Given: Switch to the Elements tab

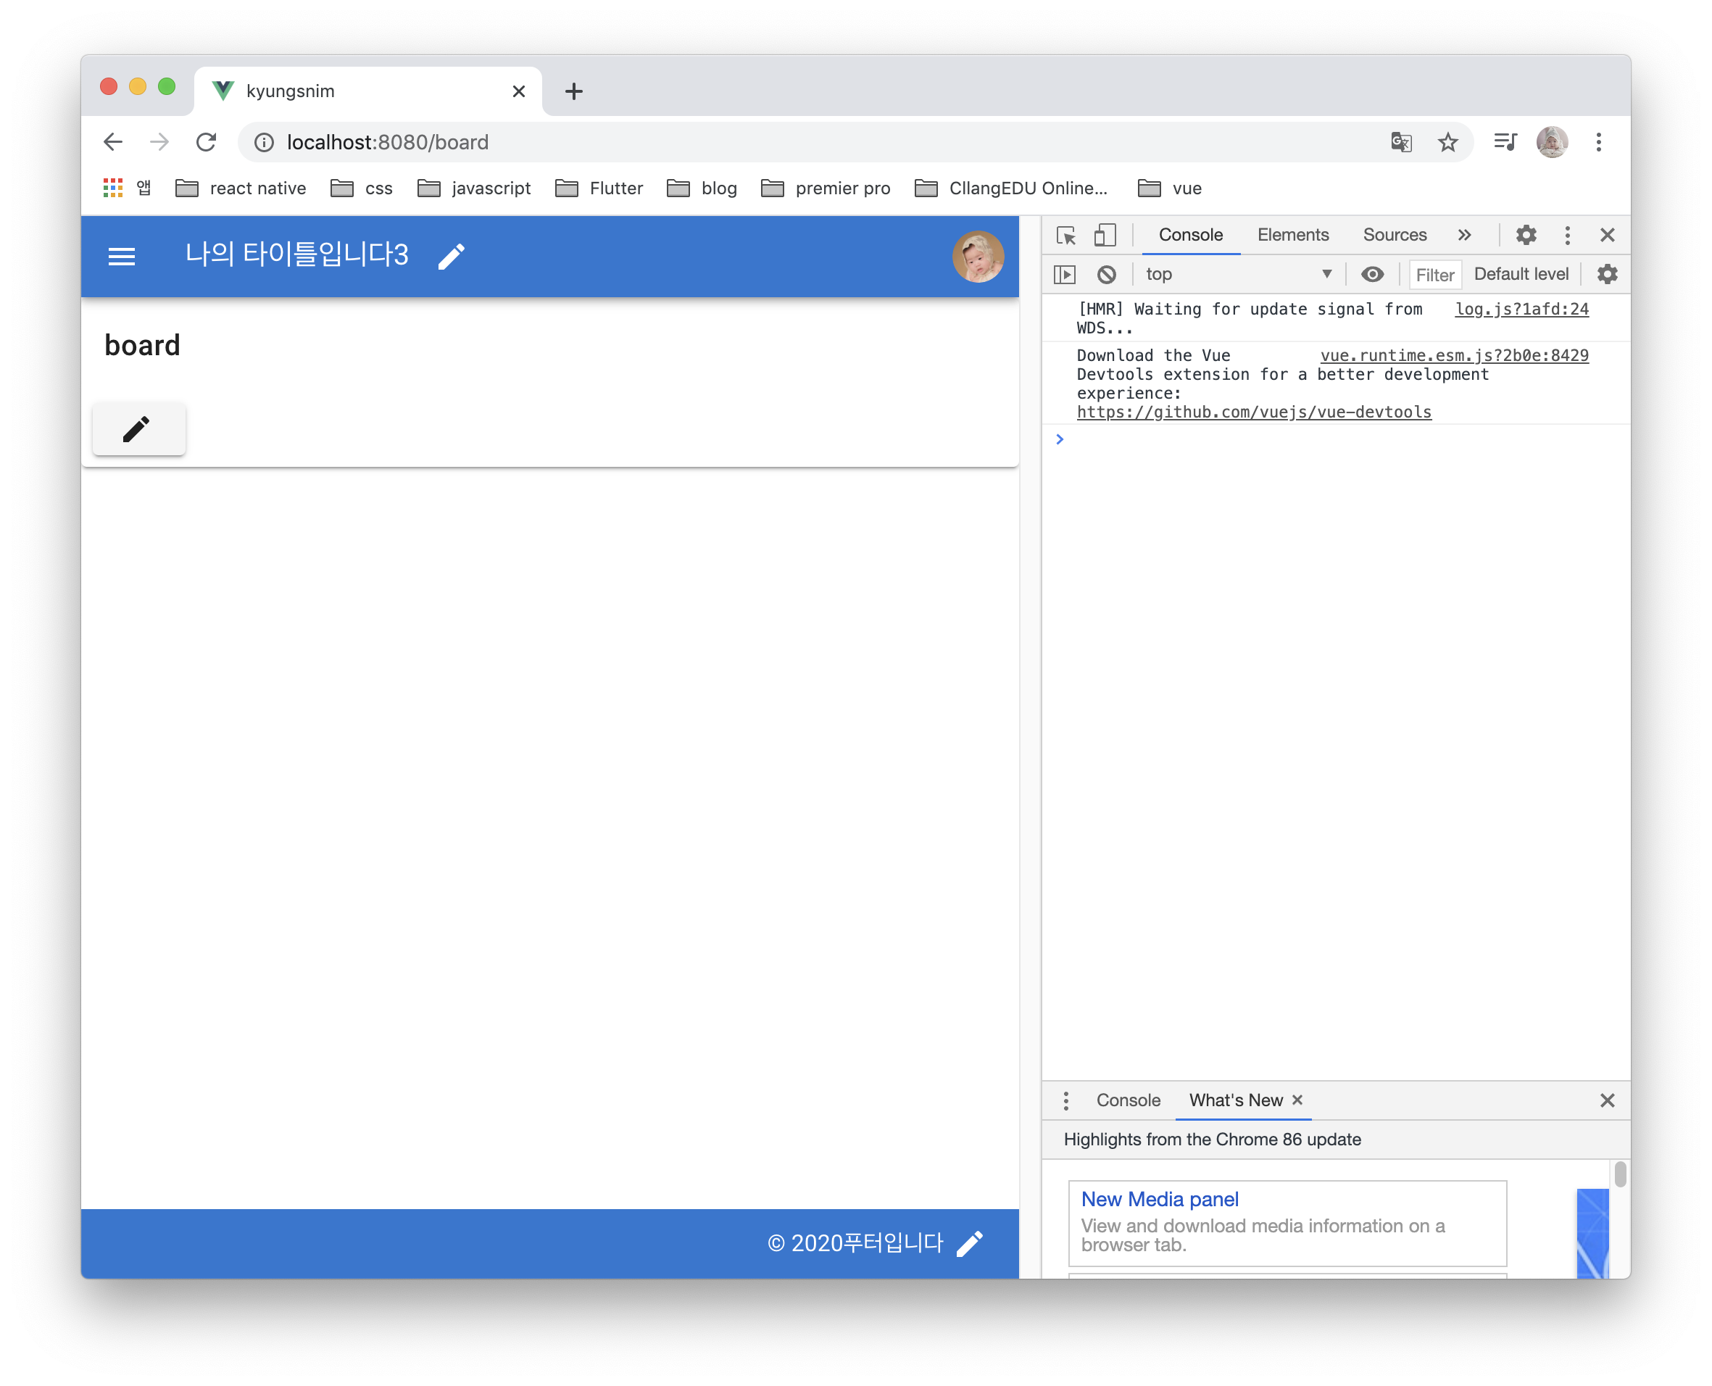Looking at the screenshot, I should click(x=1292, y=235).
